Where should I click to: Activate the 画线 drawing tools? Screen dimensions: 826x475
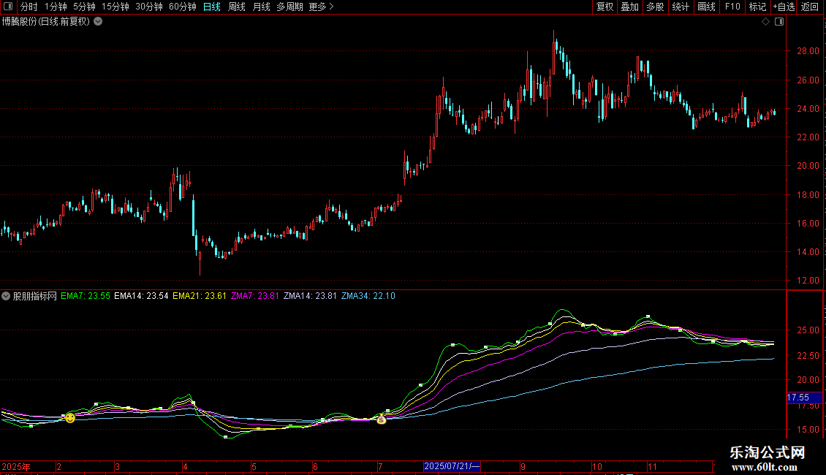[706, 7]
